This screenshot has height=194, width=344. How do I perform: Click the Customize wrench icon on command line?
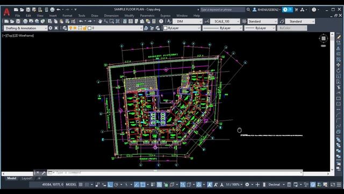[44, 172]
